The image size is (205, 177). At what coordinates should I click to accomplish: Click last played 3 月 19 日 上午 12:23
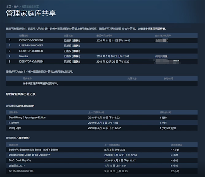pos(116,171)
